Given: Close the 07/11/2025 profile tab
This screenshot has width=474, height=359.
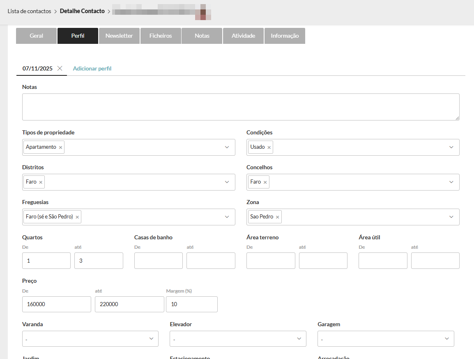Looking at the screenshot, I should click(x=60, y=68).
